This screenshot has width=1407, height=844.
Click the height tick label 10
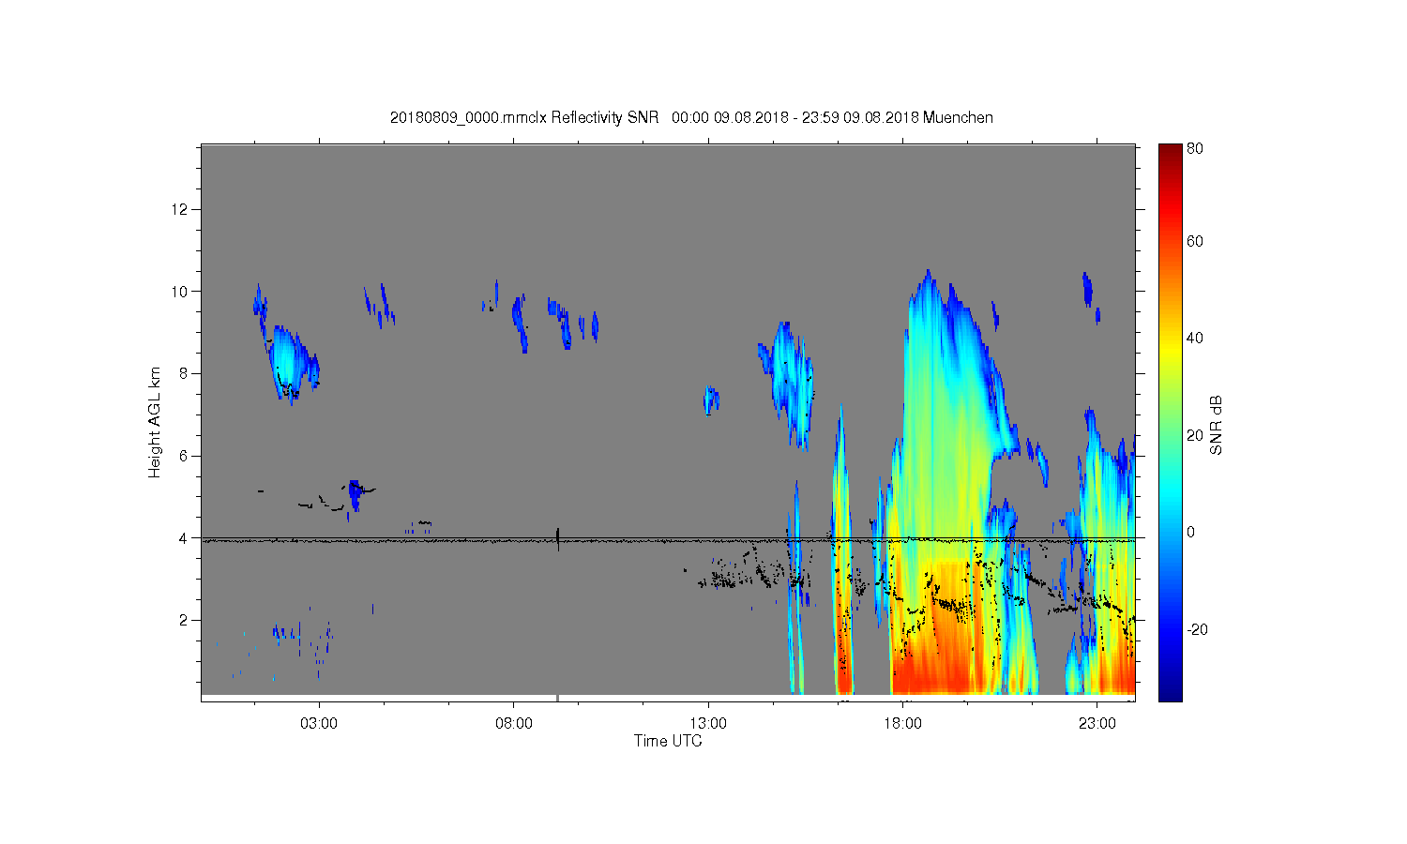180,291
